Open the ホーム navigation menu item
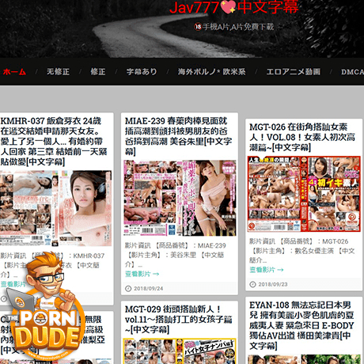 tap(14, 72)
